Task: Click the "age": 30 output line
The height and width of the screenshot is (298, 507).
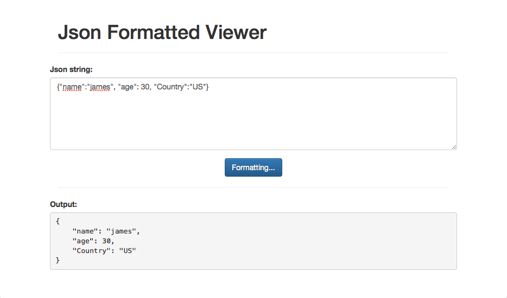Action: 93,241
